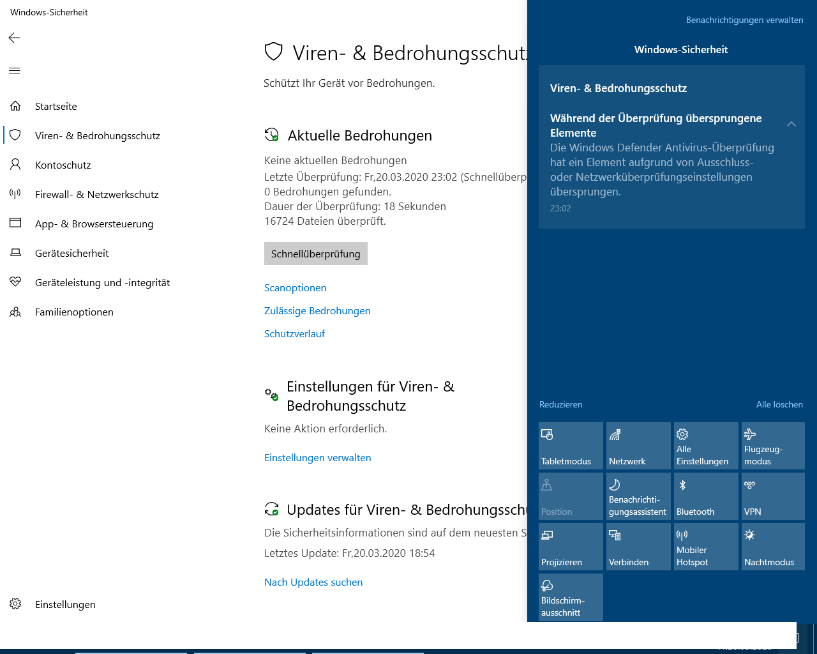
Task: Click the Aktuelle Bedrohungen clock-shield icon
Action: pos(272,135)
